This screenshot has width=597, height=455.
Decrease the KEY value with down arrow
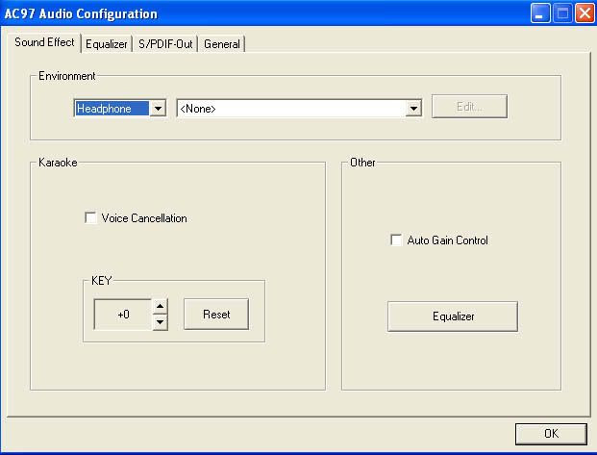point(160,322)
